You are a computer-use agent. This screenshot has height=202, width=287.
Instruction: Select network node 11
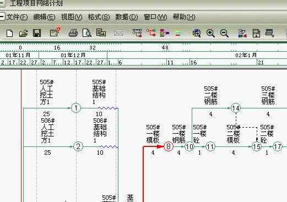pos(210,146)
